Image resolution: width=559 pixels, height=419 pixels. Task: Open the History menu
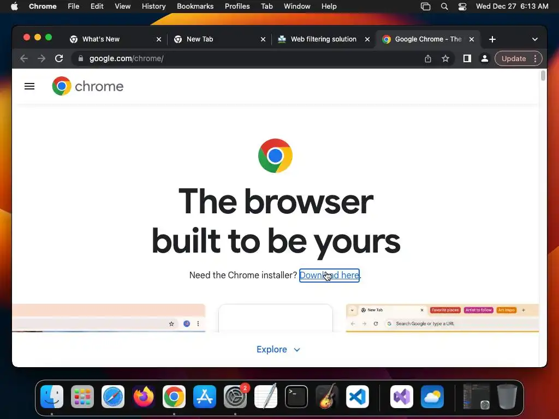pyautogui.click(x=153, y=6)
